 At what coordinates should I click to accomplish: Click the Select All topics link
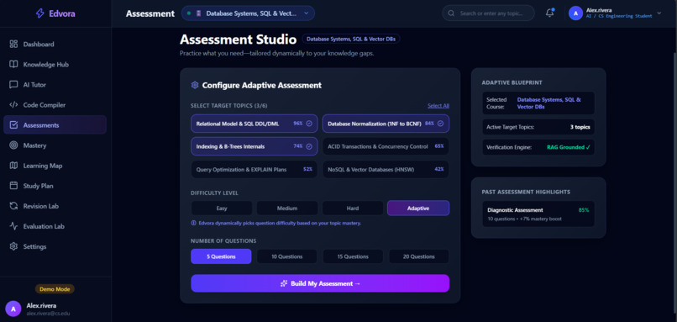click(438, 105)
